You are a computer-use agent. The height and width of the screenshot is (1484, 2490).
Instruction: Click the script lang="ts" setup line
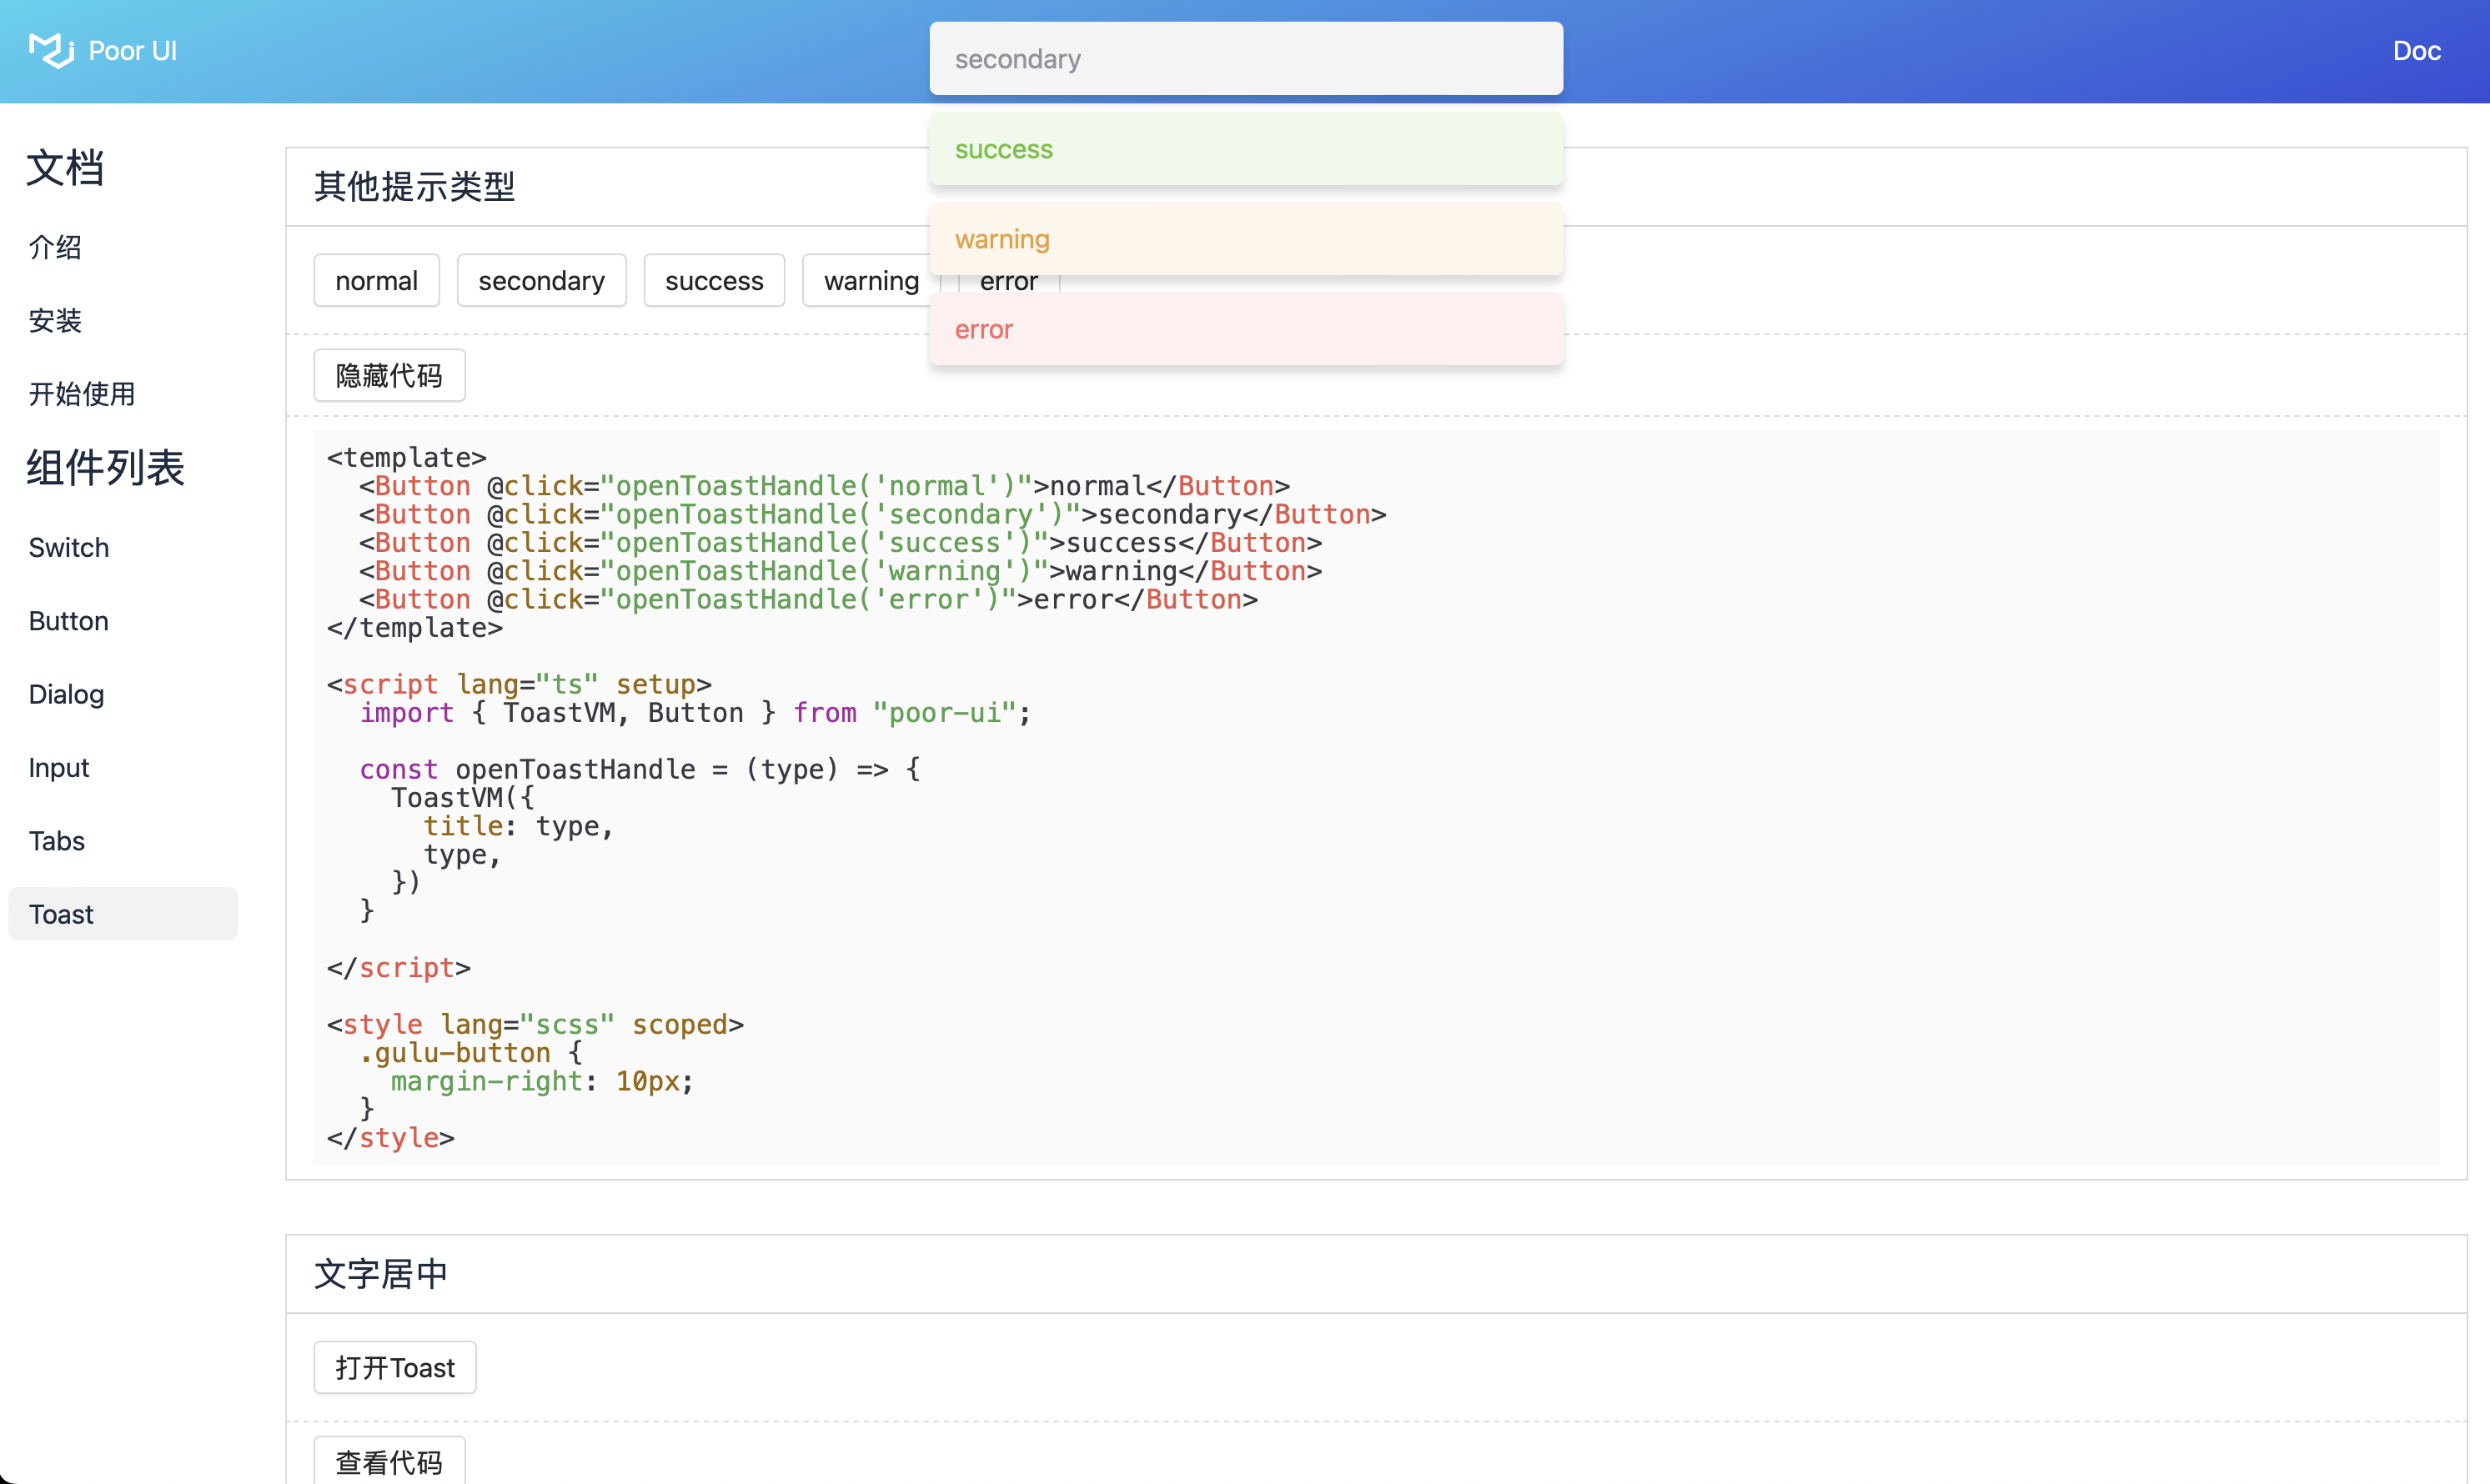[x=519, y=684]
